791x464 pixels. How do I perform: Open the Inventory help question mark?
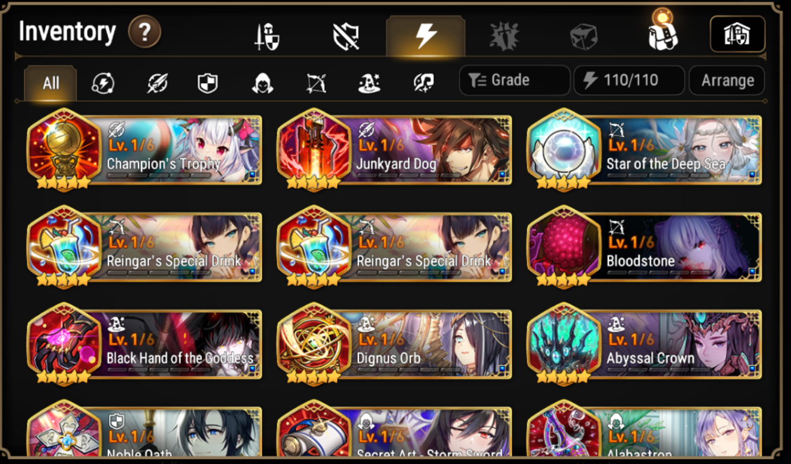pos(145,32)
